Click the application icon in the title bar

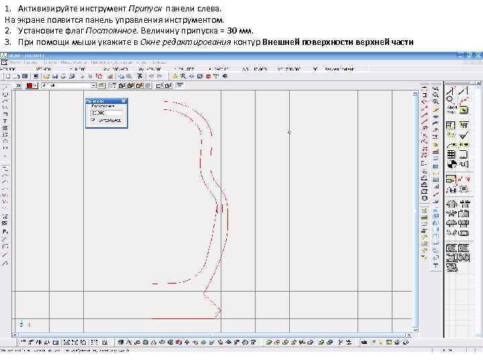pyautogui.click(x=3, y=56)
